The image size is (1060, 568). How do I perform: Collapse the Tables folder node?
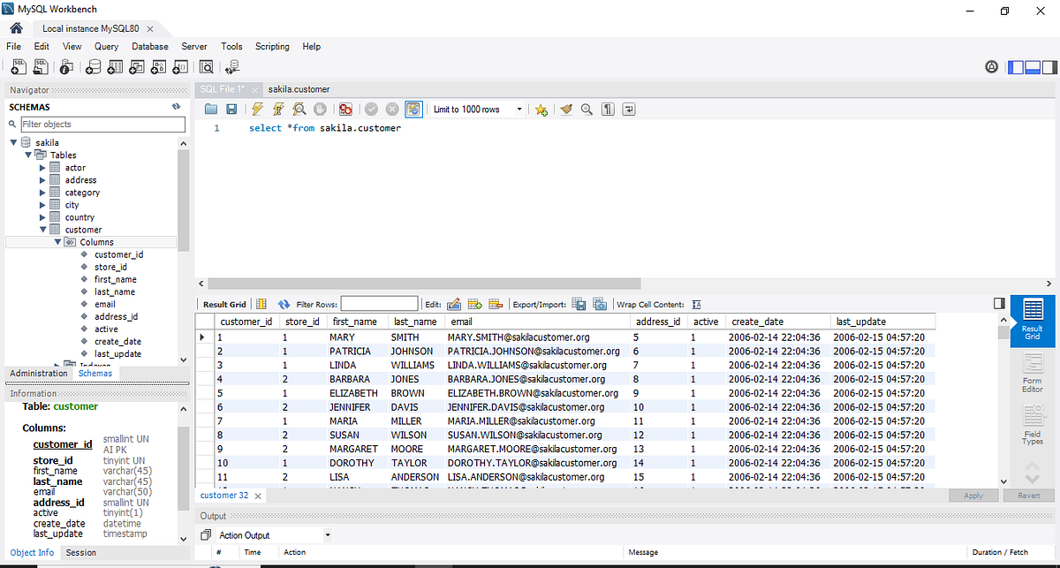tap(28, 155)
